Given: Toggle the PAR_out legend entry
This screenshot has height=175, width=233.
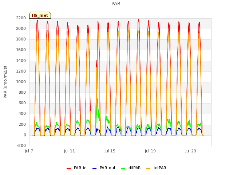Looking at the screenshot, I should tap(104, 168).
